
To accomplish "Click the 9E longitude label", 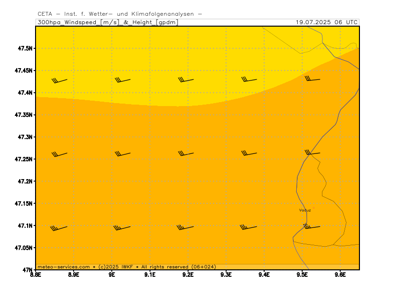I will (x=112, y=274).
